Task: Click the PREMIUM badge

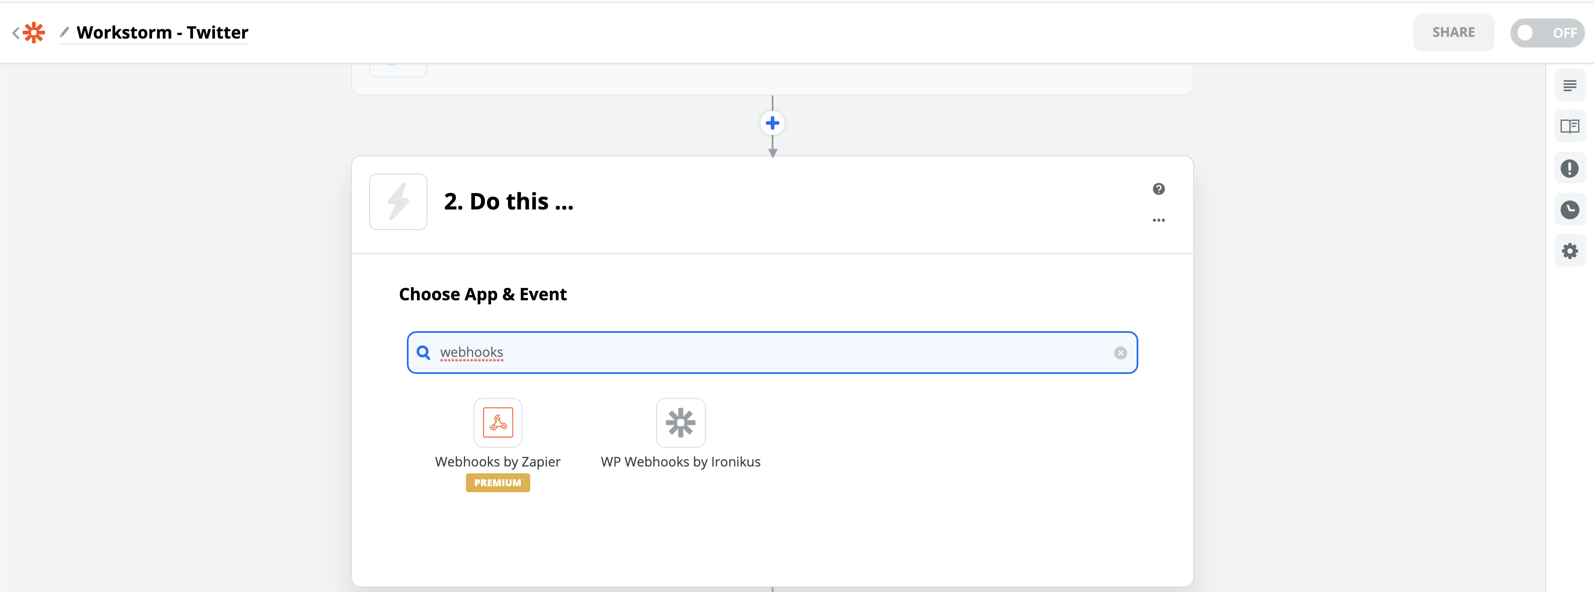Action: [x=498, y=483]
